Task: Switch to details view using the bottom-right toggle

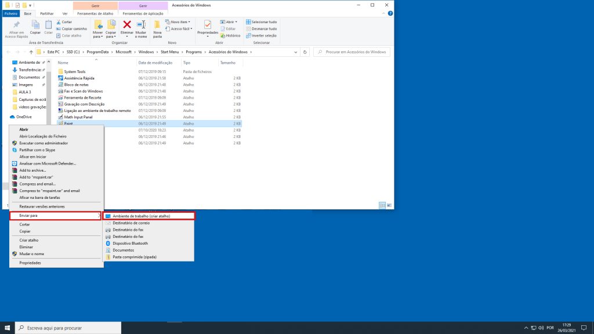Action: click(x=382, y=205)
